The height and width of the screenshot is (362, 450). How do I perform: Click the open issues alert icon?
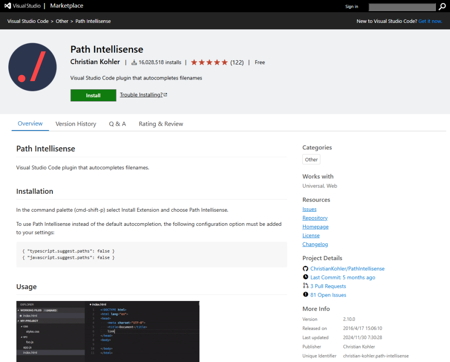pyautogui.click(x=305, y=295)
